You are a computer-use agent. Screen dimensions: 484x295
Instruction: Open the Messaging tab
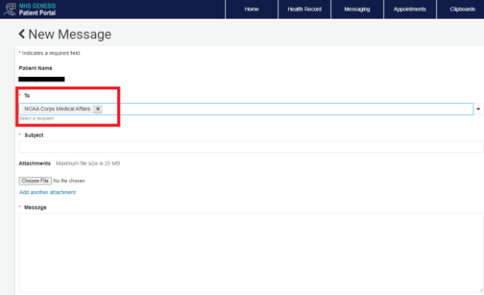coord(357,9)
